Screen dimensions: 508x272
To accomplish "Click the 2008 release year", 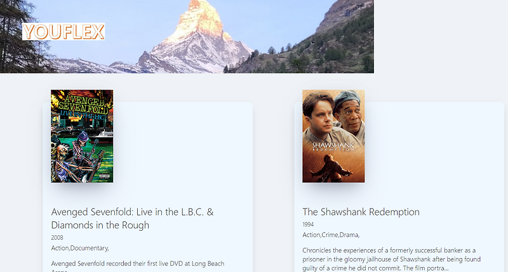I will coord(57,237).
